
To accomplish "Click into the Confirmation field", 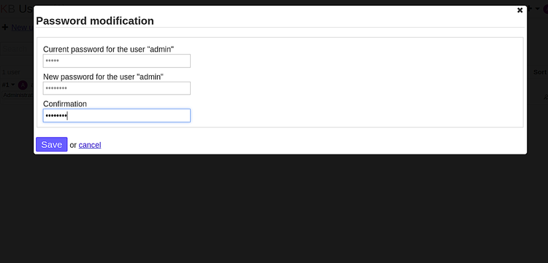I will (x=117, y=116).
